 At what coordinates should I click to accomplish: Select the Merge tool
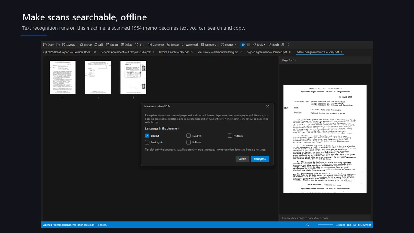[86, 45]
